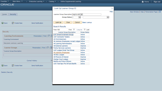Click Sign out link
Image resolution: width=162 pixels, height=91 pixels.
coord(157,2)
